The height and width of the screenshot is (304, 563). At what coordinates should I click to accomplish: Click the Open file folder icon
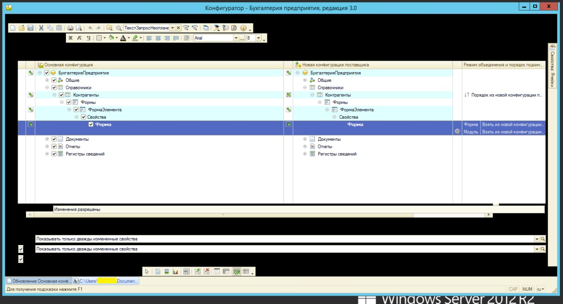(x=22, y=28)
